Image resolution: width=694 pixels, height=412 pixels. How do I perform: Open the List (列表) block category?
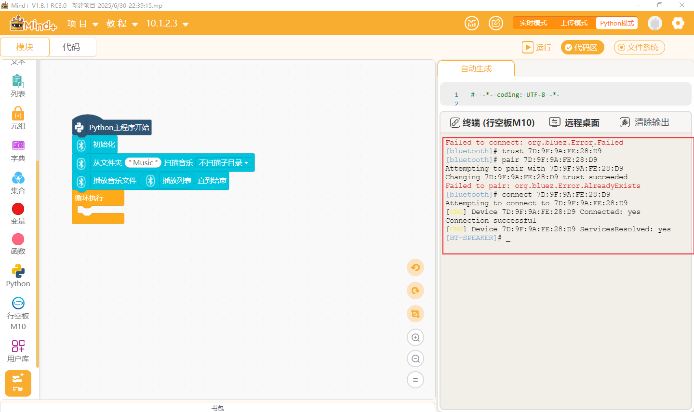click(x=18, y=86)
